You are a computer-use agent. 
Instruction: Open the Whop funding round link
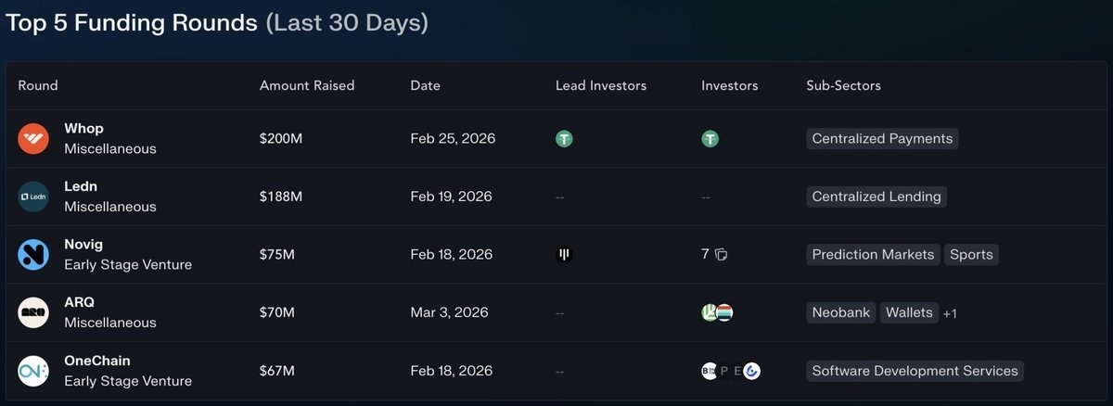pyautogui.click(x=83, y=129)
